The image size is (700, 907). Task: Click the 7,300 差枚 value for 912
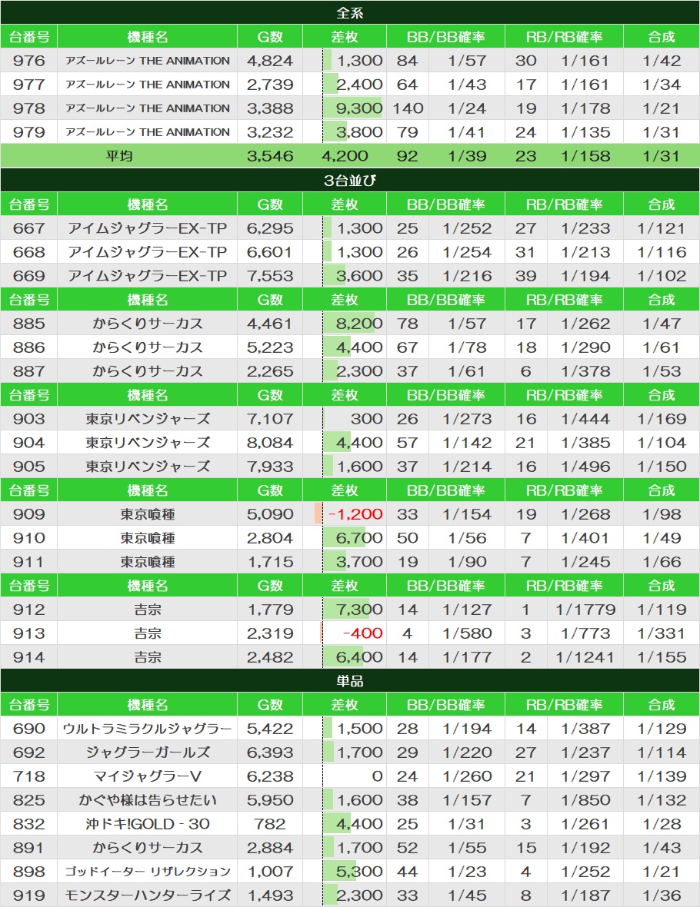pos(358,609)
